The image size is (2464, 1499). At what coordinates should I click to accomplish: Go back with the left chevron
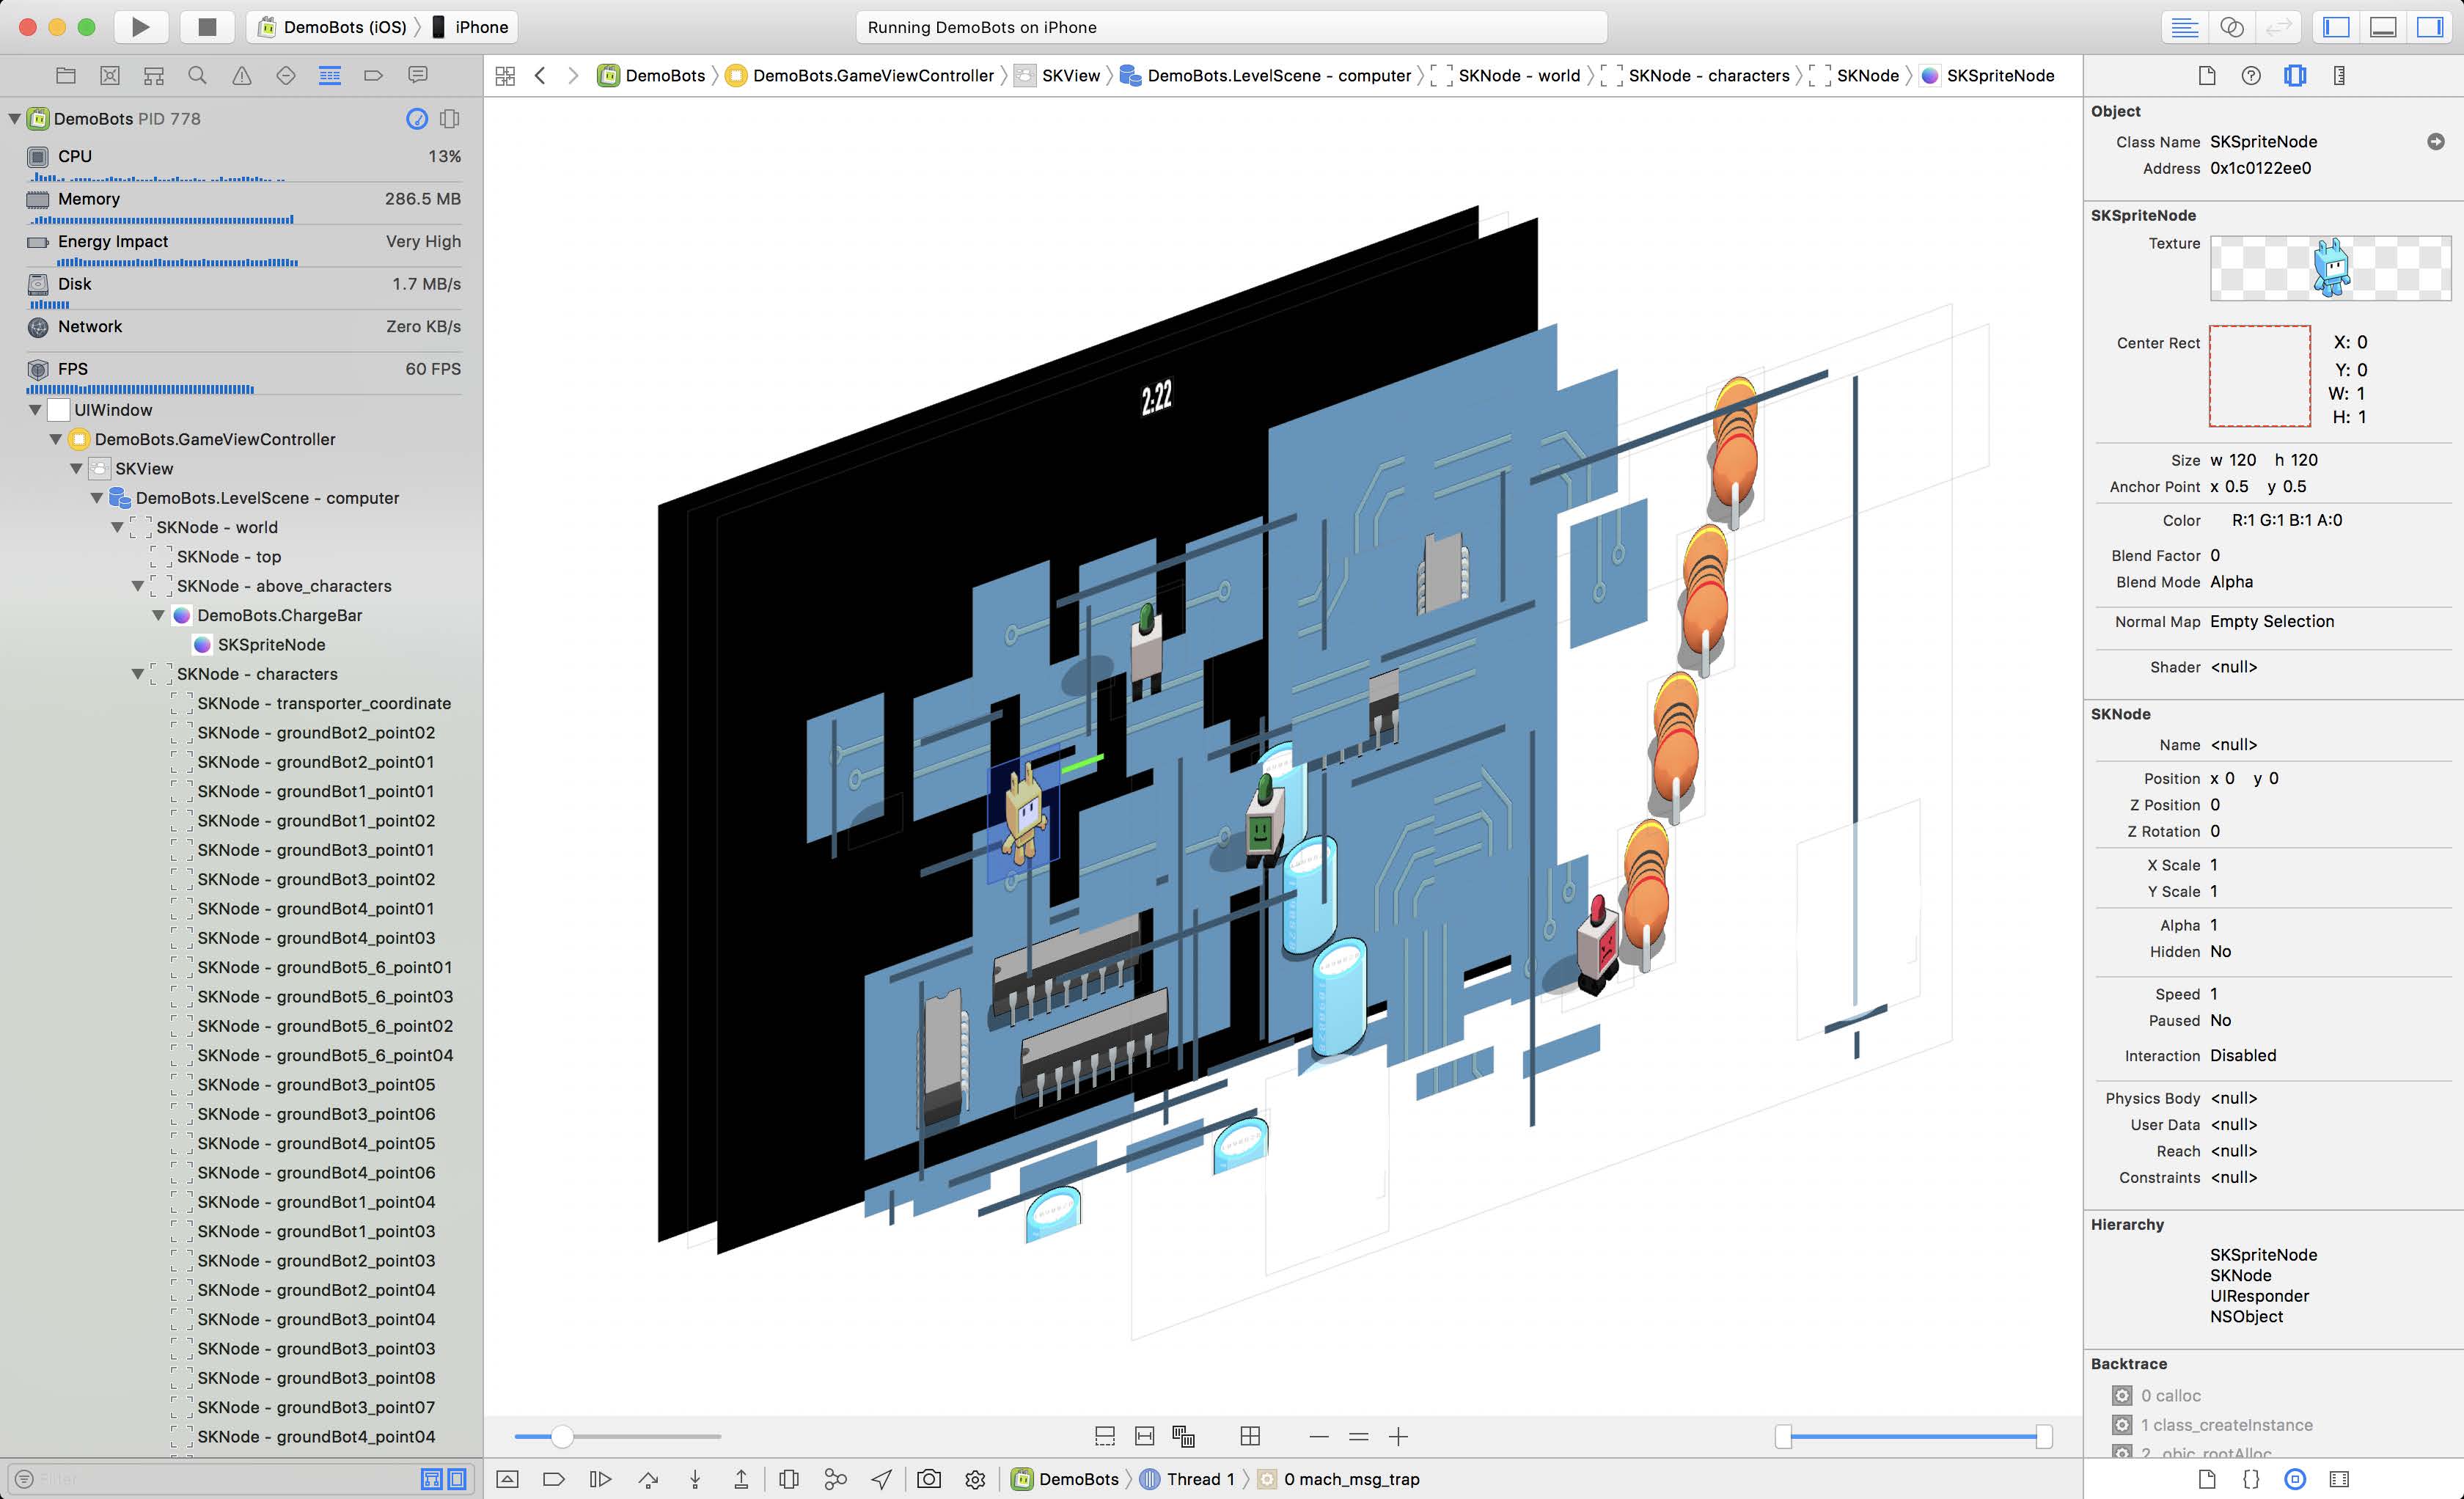click(x=540, y=76)
